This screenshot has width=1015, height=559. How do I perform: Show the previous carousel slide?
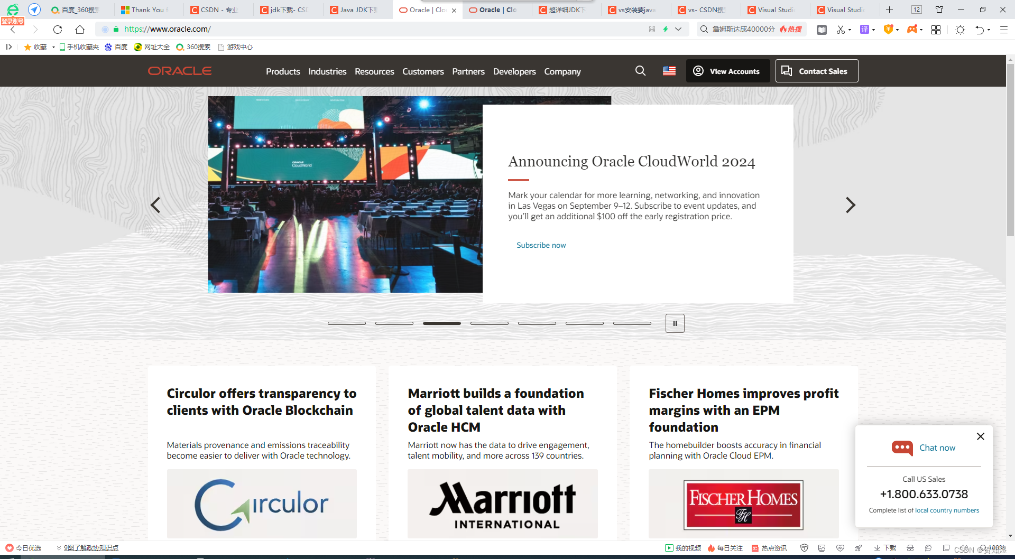(155, 205)
